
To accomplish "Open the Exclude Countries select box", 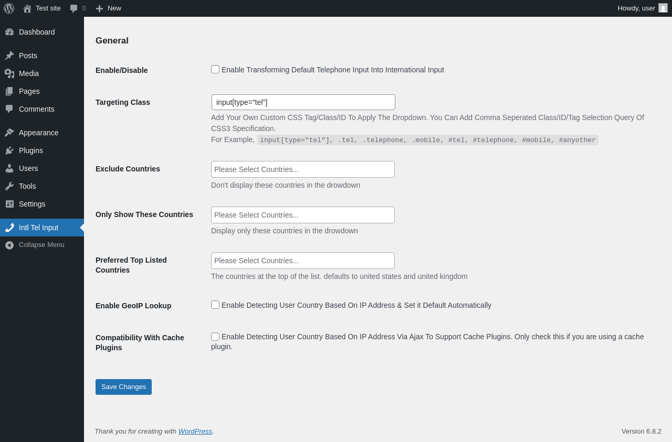I will 303,169.
